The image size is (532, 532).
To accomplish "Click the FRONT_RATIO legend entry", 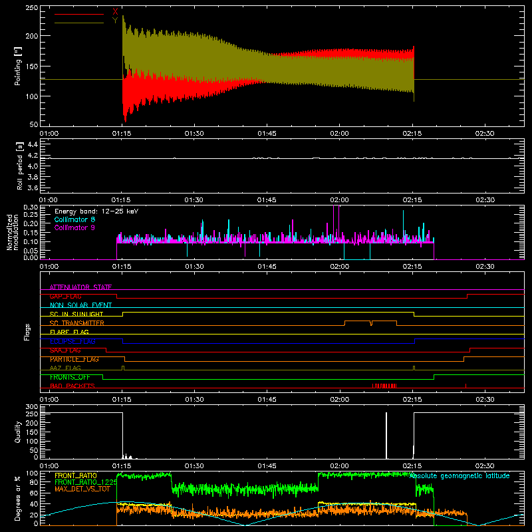I will [x=76, y=475].
